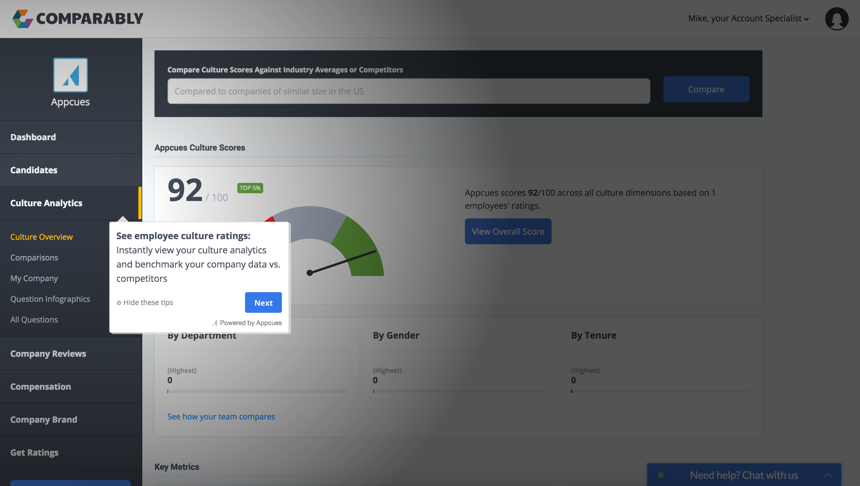Select Culture Analytics in the sidebar
The width and height of the screenshot is (860, 486).
coord(71,203)
